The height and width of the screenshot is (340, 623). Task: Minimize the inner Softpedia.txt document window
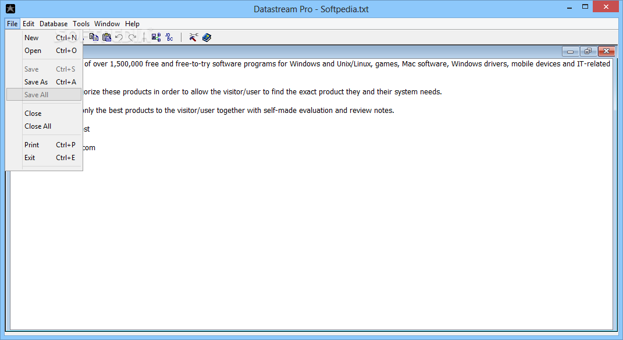pos(570,51)
